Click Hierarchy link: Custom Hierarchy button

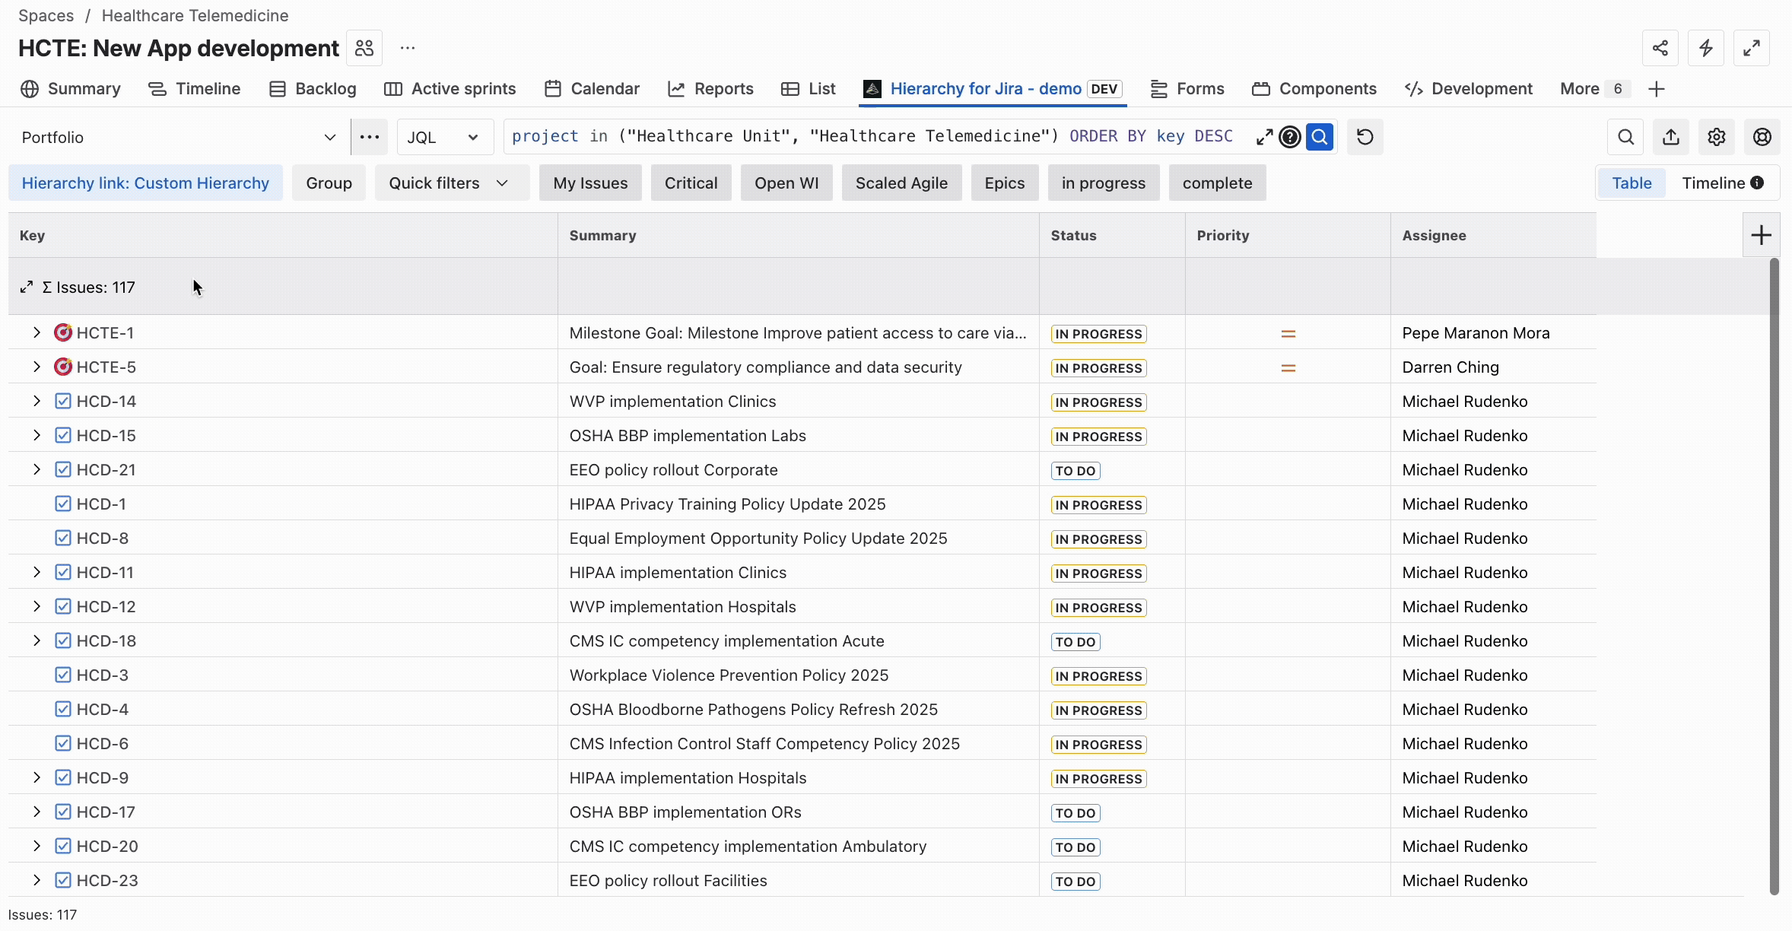point(145,183)
